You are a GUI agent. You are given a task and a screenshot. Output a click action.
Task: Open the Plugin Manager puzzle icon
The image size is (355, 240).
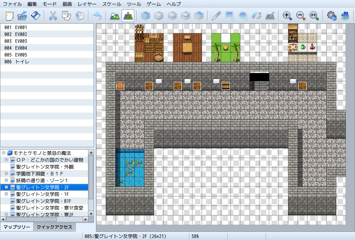click(345, 16)
